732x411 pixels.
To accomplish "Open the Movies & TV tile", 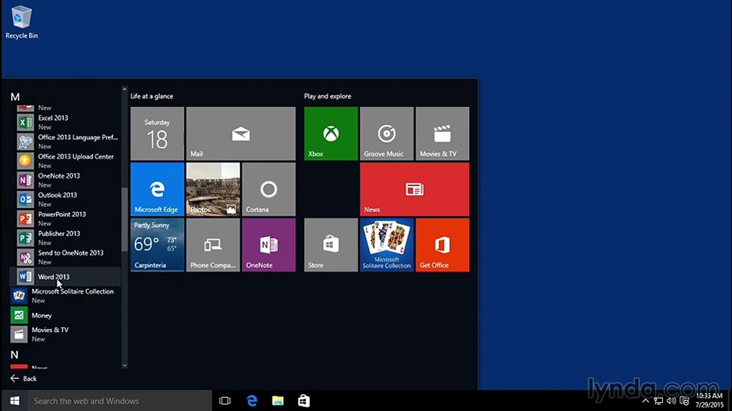I will [442, 134].
